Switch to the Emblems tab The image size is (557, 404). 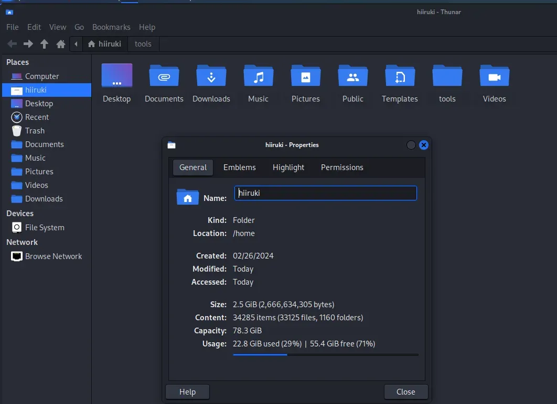click(x=240, y=167)
